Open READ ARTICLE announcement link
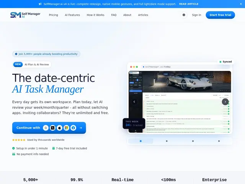Screen dimensions: 245x184 coord(189,4)
